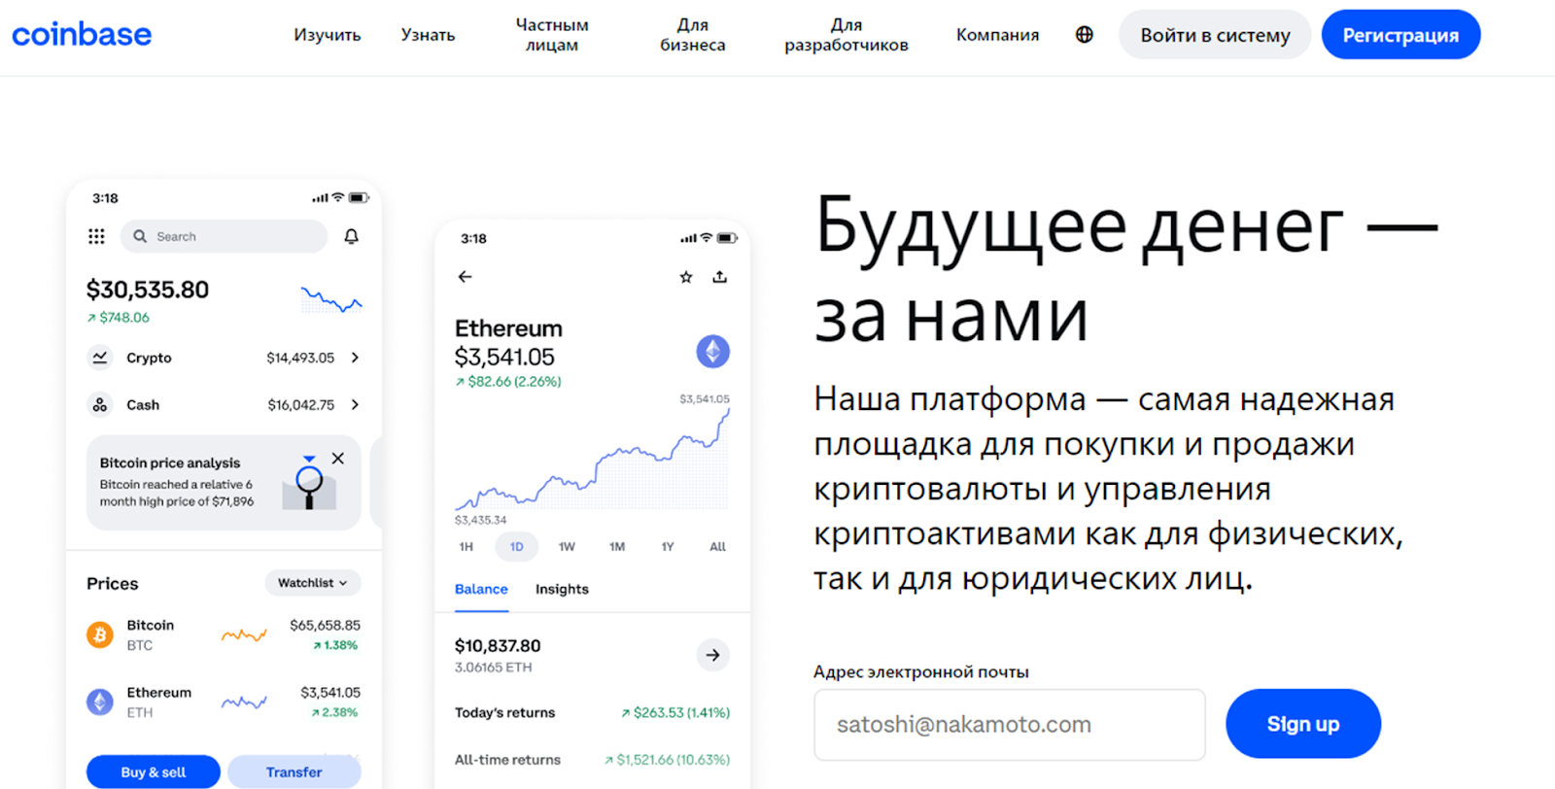Image resolution: width=1555 pixels, height=789 pixels.
Task: Select the 1H chart range
Action: tap(466, 547)
